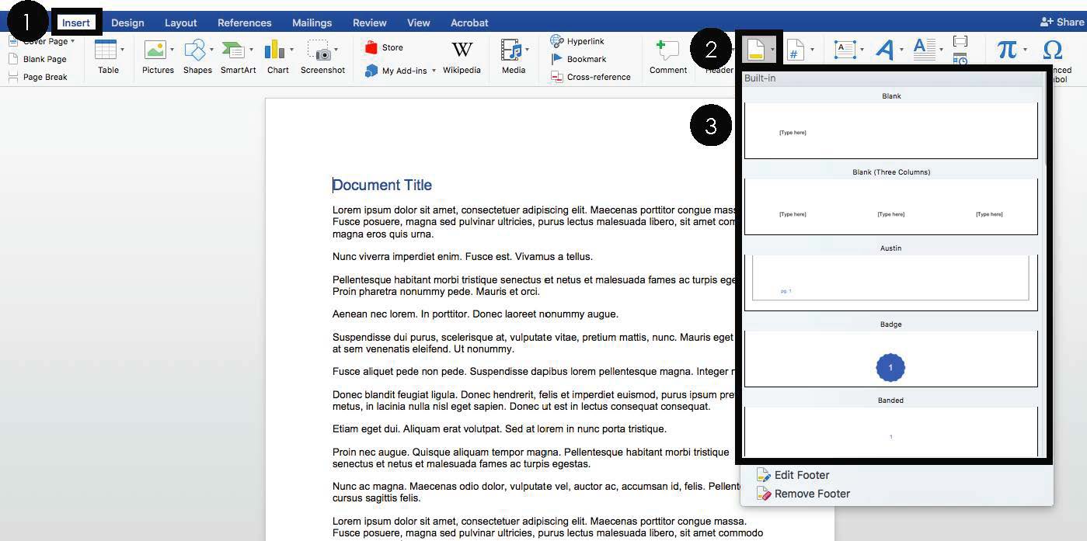
Task: Choose Remove Footer from the menu
Action: [x=803, y=494]
